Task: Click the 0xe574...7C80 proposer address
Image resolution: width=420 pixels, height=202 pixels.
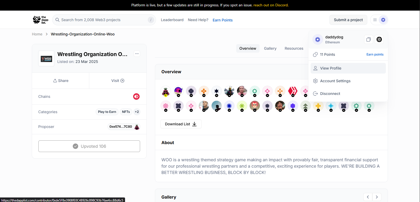Action: [x=121, y=127]
